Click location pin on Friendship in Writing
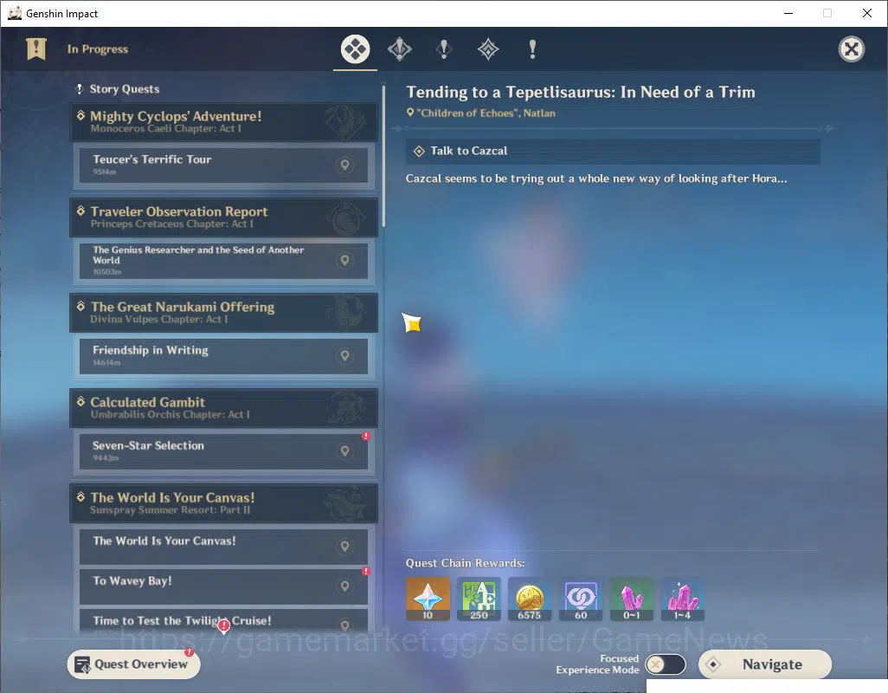 [x=344, y=355]
